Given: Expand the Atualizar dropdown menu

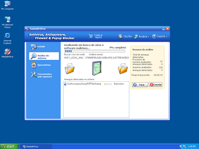Looking at the screenshot, I should click(141, 36).
